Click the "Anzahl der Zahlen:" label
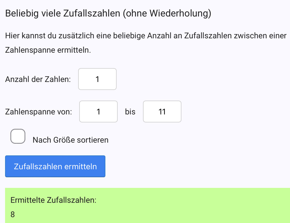This screenshot has height=223, width=290. 38,79
